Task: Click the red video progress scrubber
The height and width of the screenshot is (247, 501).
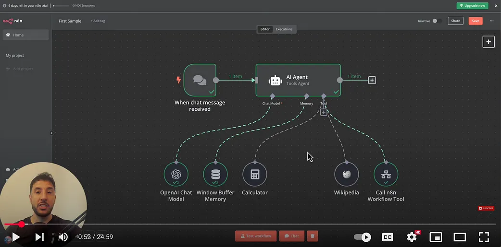Action: coord(22,224)
